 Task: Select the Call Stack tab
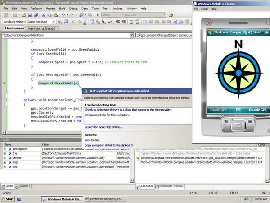[145, 186]
